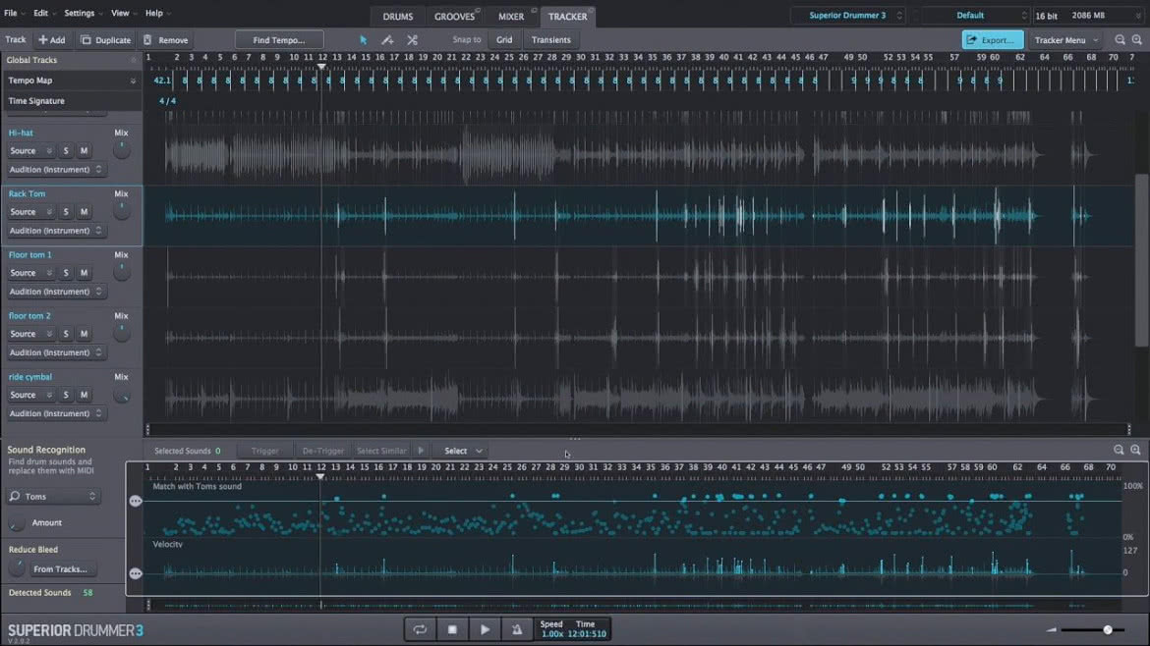The height and width of the screenshot is (646, 1150).
Task: Open the Toms sound type dropdown
Action: tap(53, 497)
